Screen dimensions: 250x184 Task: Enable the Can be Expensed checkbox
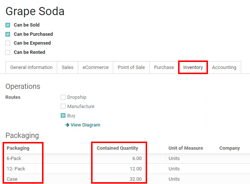pos(8,43)
